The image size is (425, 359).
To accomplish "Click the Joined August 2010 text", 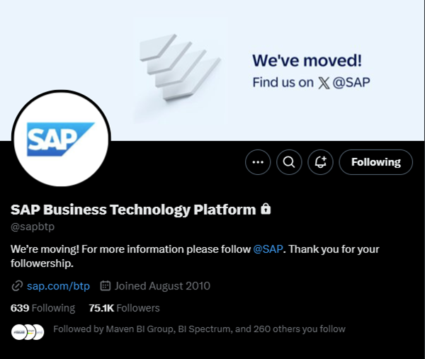I will (162, 286).
